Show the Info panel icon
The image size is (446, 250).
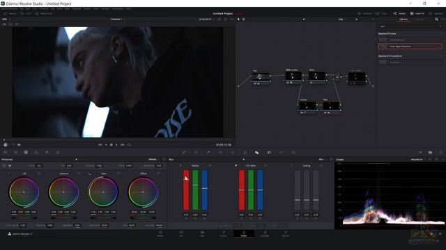(x=440, y=153)
